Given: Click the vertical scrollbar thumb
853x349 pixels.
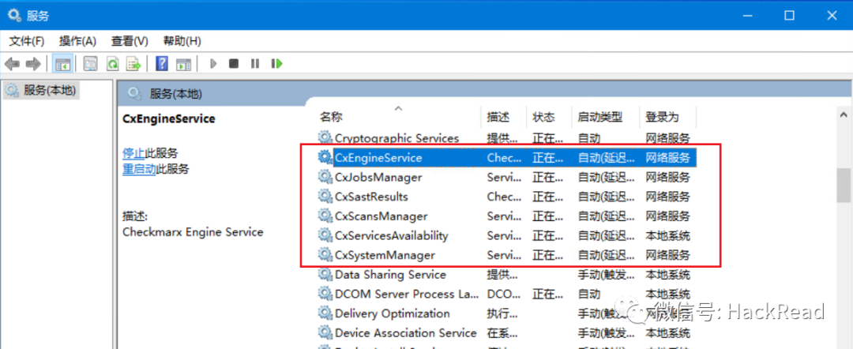Looking at the screenshot, I should coord(844,186).
